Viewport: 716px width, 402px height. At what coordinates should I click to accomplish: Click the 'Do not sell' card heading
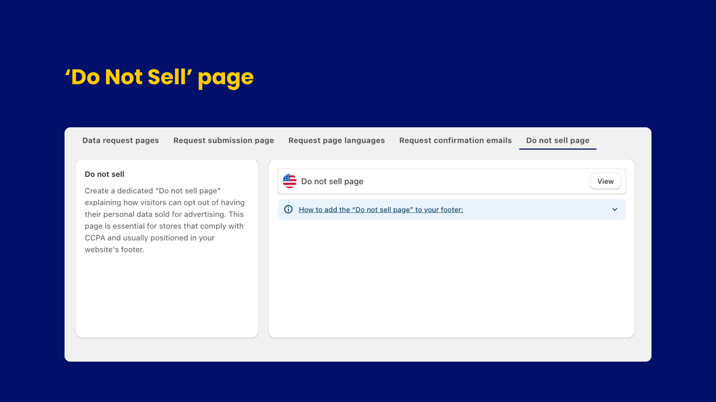coord(105,174)
